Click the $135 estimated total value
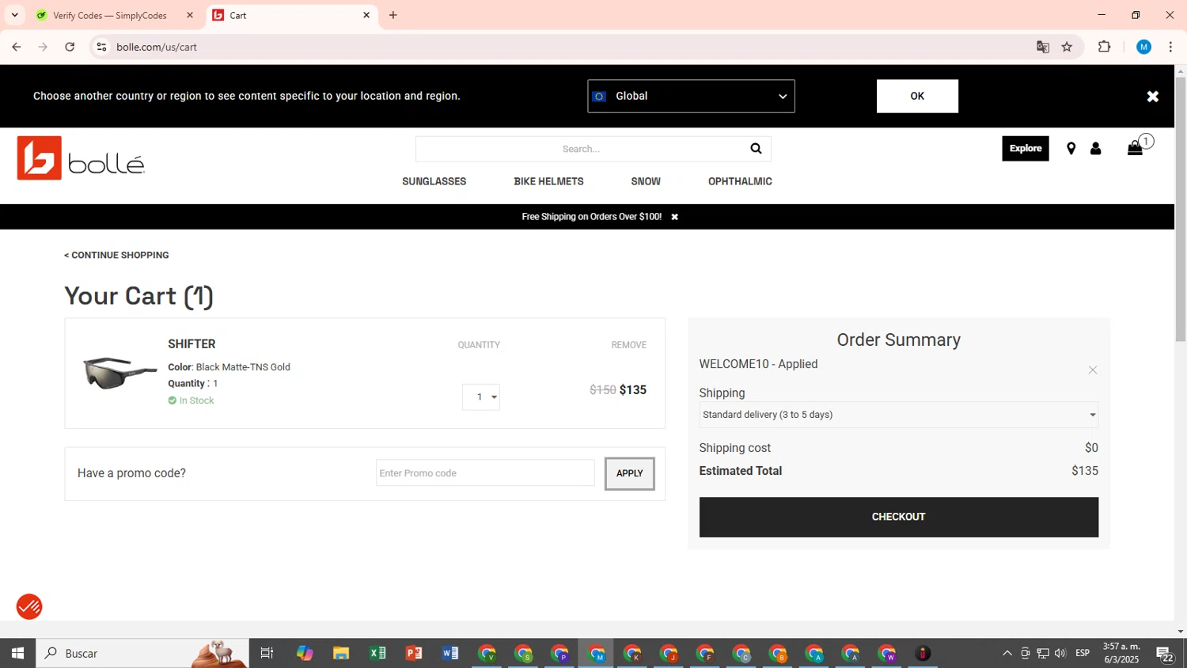 coord(1085,471)
